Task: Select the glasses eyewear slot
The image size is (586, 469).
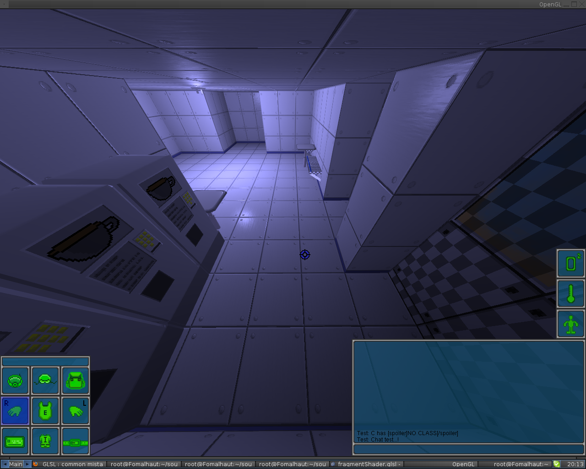Action: tap(45, 381)
